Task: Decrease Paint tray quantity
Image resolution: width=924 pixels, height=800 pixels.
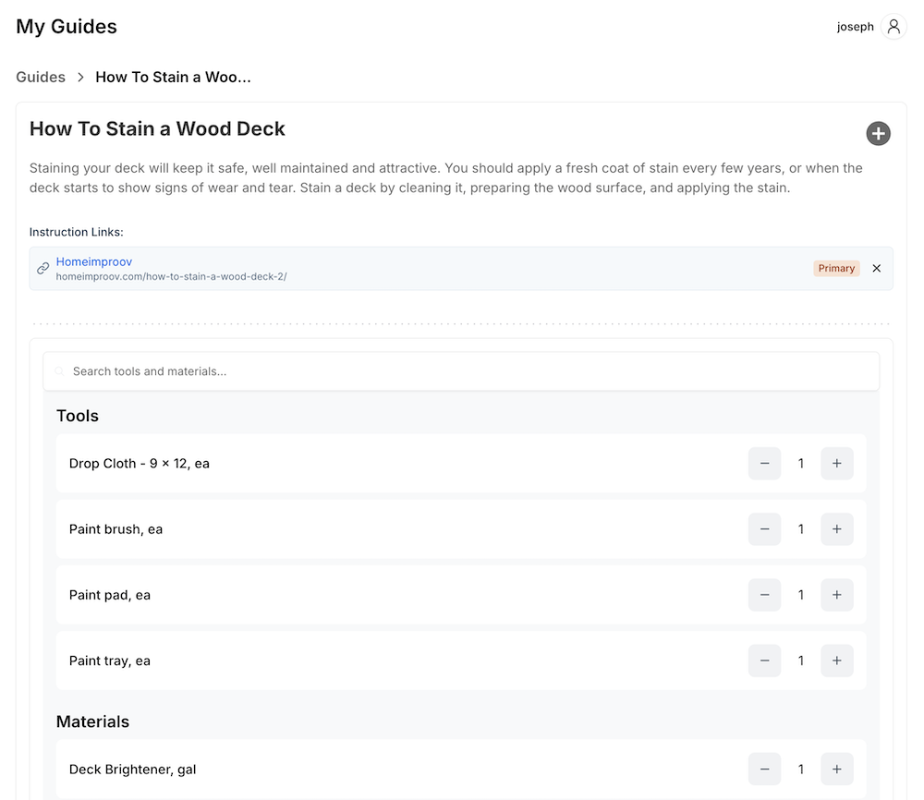Action: coord(765,661)
